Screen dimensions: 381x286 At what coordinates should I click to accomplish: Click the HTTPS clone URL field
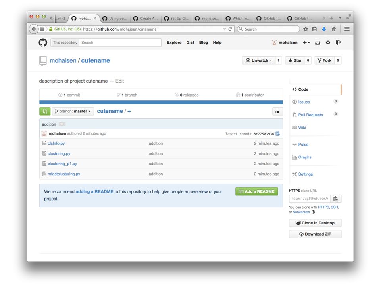tap(310, 199)
